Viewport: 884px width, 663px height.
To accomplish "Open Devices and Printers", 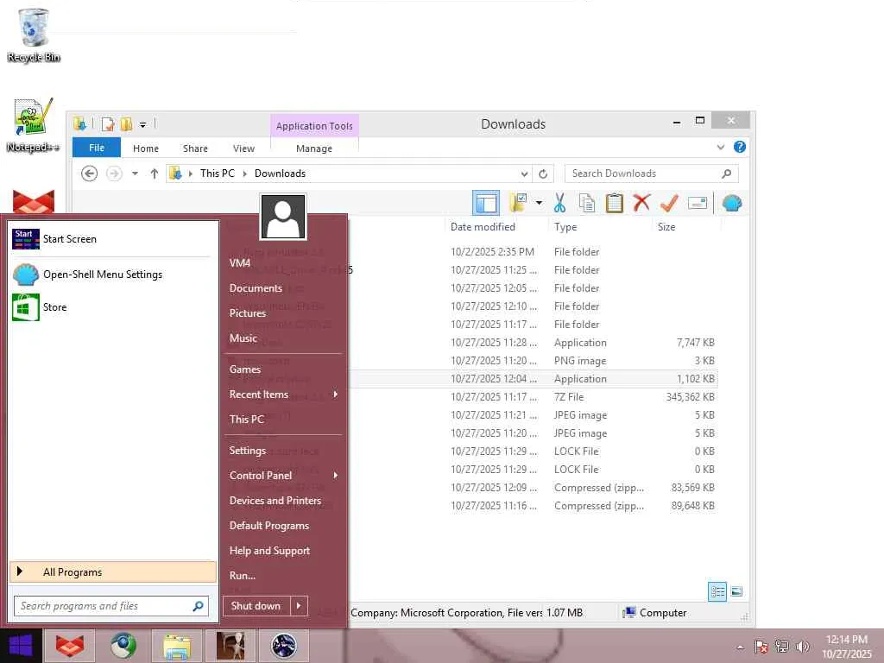I will coord(283,501).
